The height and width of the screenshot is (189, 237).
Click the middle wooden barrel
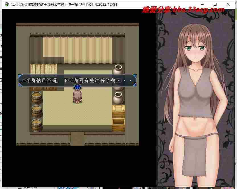37,111
